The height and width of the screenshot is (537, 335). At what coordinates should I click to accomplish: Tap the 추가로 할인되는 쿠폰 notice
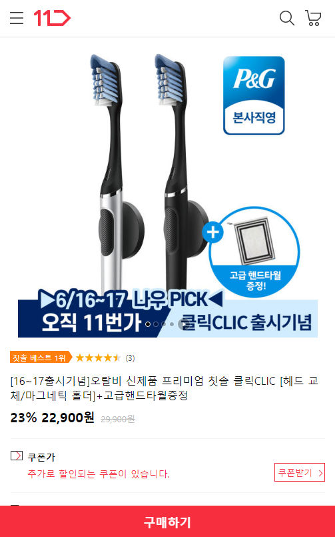click(x=99, y=474)
